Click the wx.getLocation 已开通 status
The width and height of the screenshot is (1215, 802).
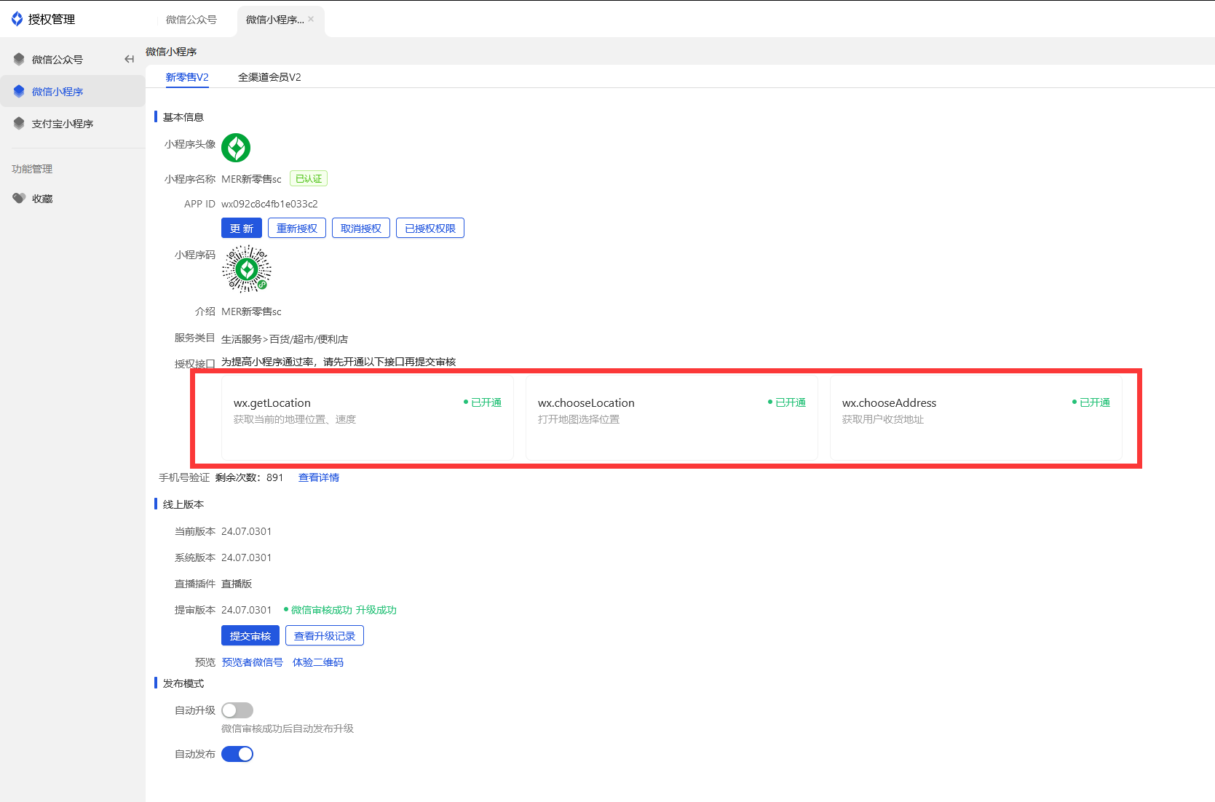[x=483, y=402]
